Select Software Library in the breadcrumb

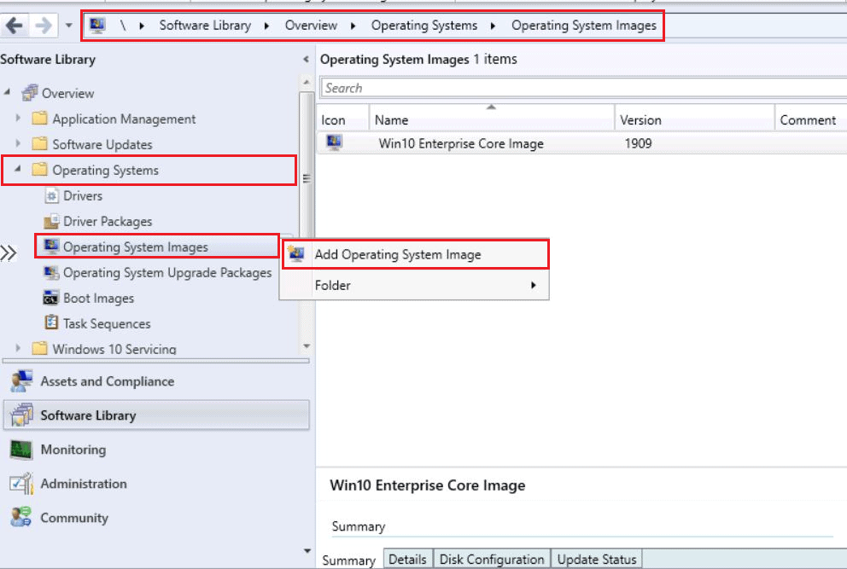pos(205,26)
